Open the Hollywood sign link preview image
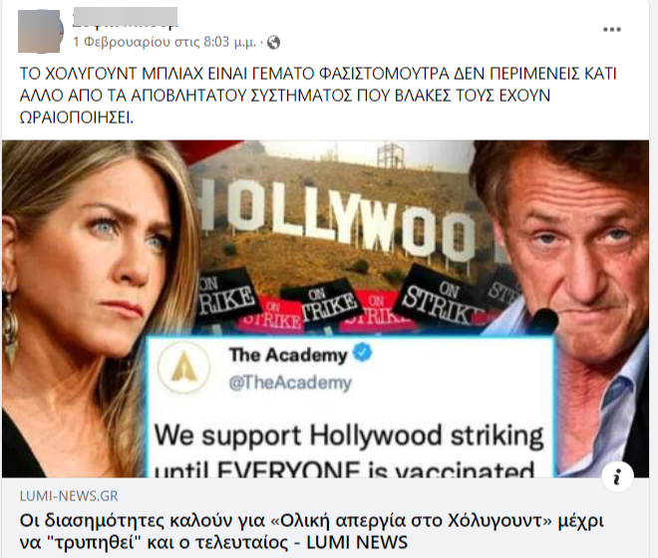Viewport: 658px width, 558px height. point(325,309)
